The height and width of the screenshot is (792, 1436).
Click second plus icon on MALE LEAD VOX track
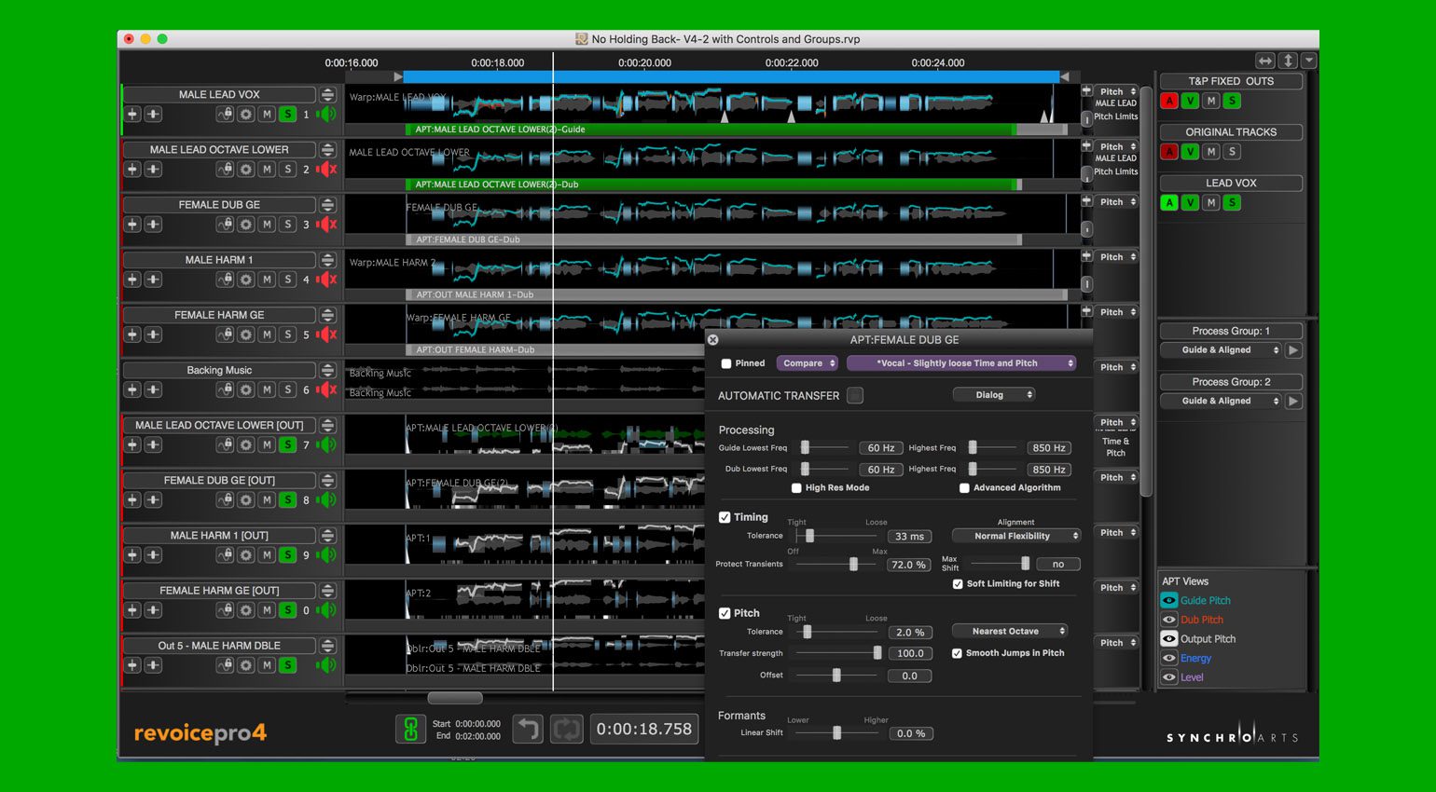click(x=153, y=115)
